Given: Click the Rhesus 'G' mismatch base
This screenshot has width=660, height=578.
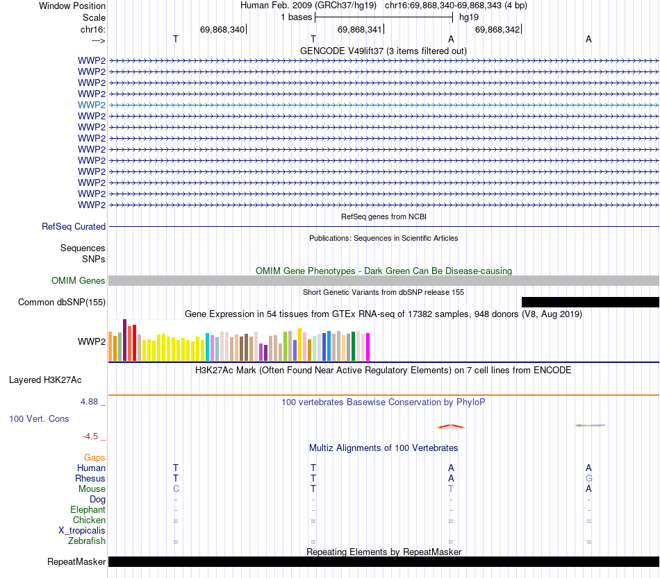Looking at the screenshot, I should 589,478.
